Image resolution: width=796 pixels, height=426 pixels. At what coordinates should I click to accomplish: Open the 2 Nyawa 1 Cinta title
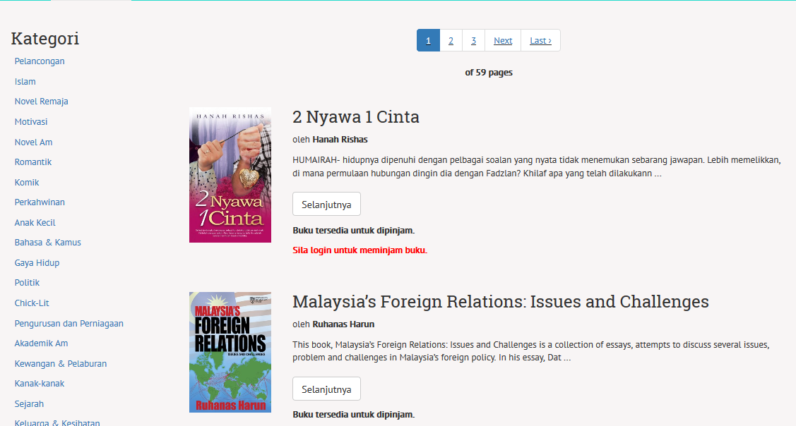356,117
